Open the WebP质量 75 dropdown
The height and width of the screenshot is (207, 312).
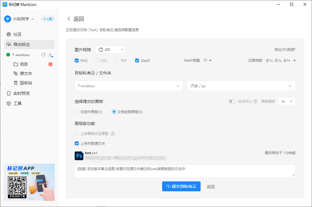pyautogui.click(x=207, y=60)
